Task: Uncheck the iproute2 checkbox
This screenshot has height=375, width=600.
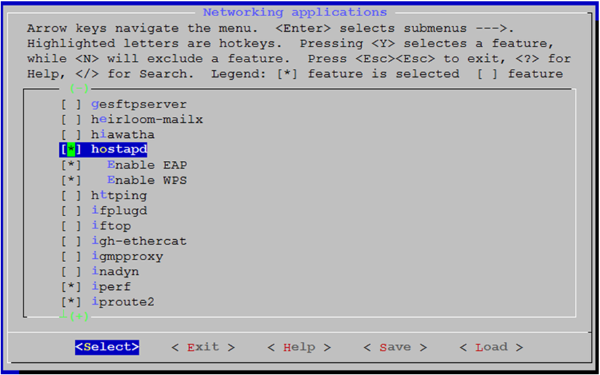Action: tap(71, 302)
